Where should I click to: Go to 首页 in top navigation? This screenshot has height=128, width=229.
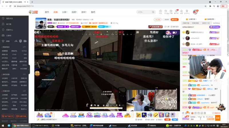pyautogui.click(x=47, y=12)
